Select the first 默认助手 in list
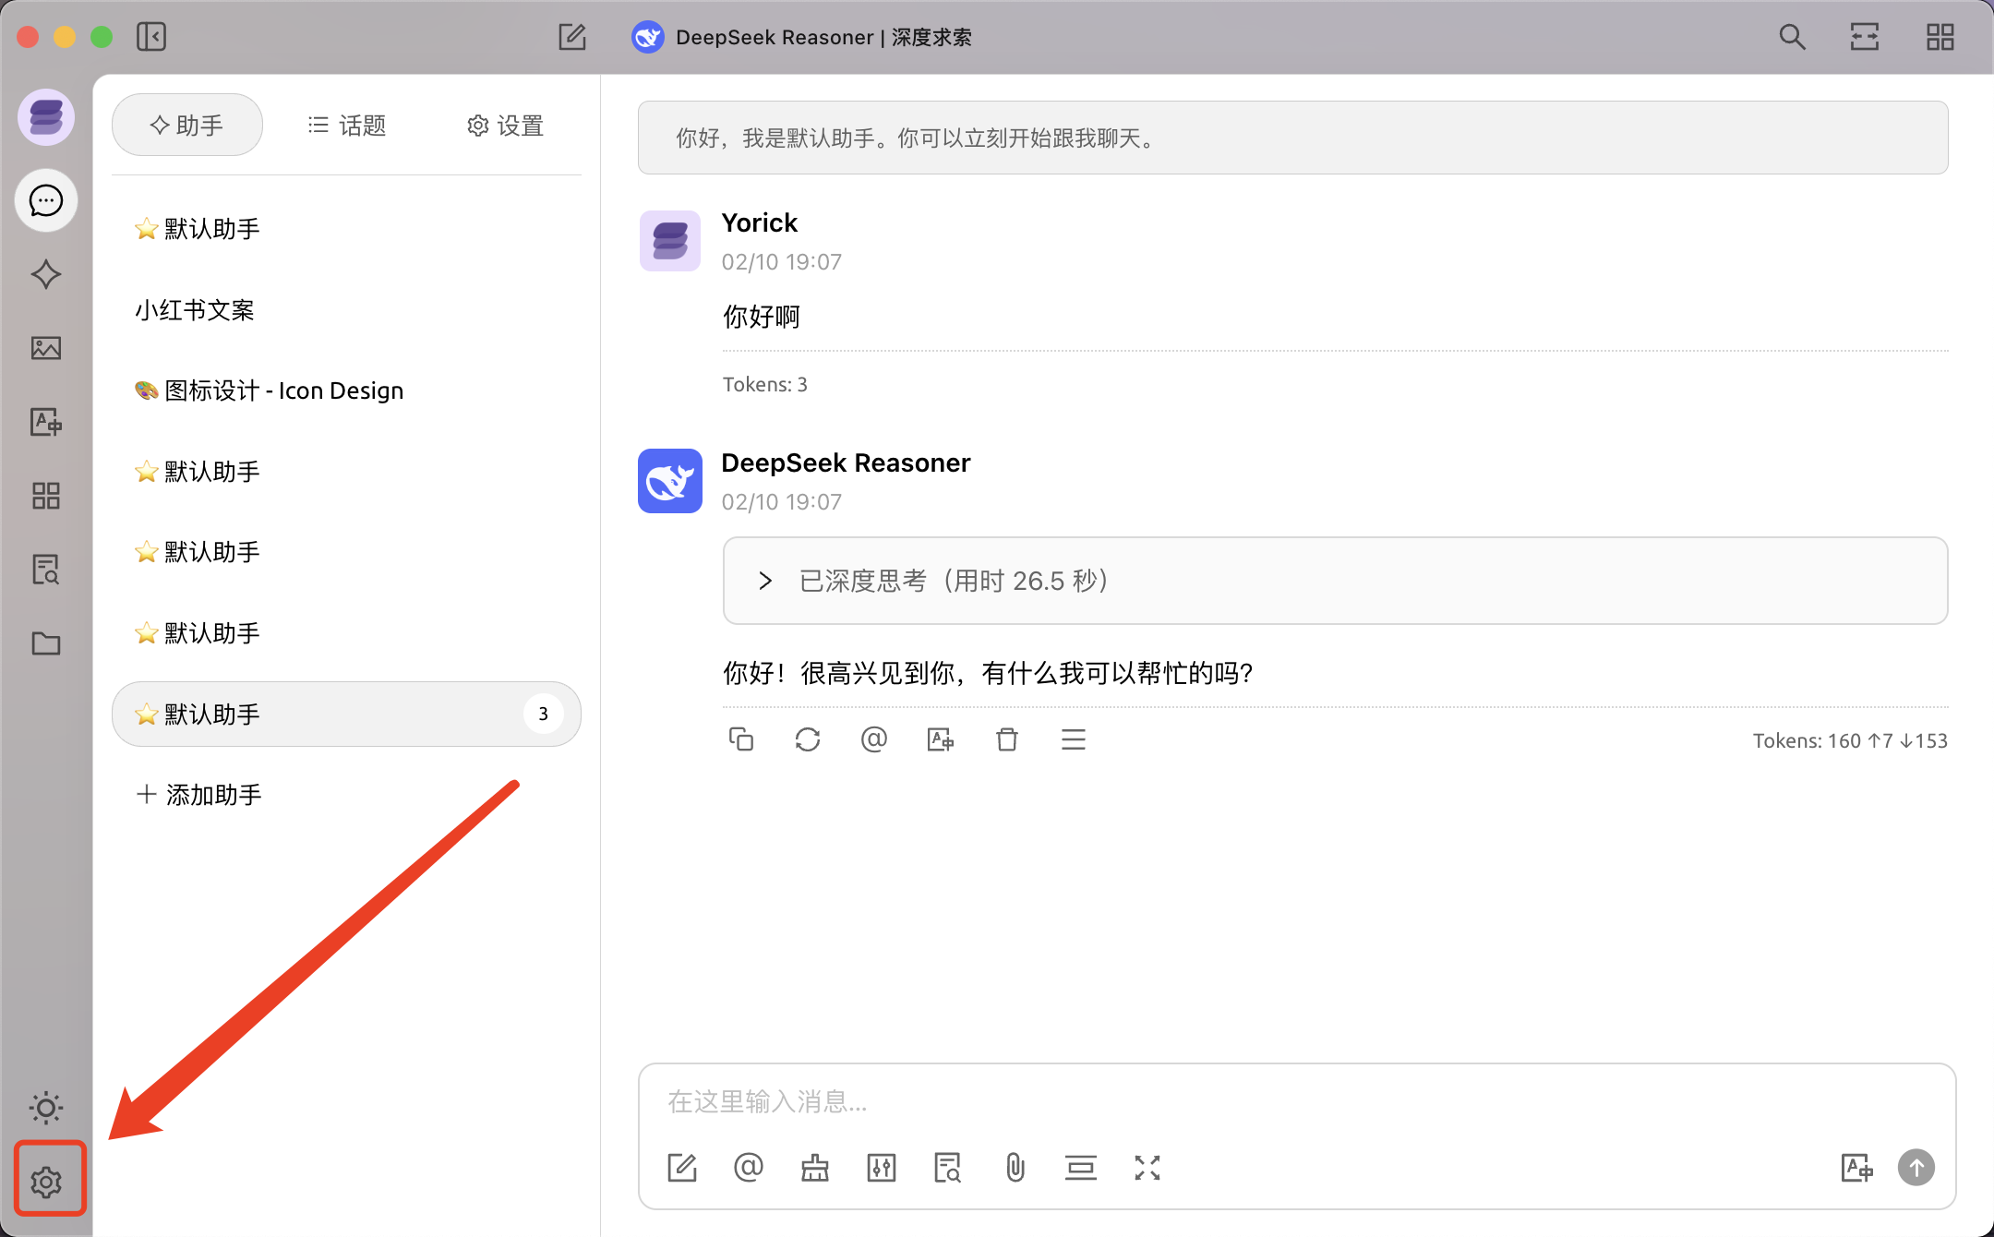The height and width of the screenshot is (1237, 1994). 346,229
